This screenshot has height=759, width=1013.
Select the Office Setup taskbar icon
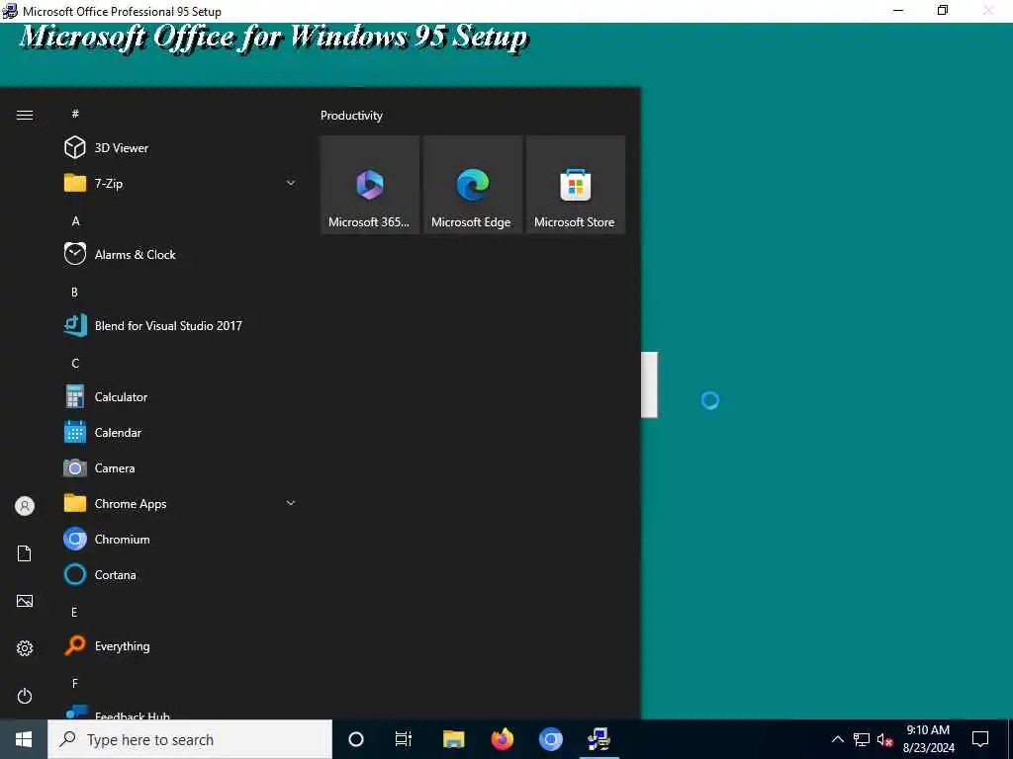pyautogui.click(x=599, y=739)
